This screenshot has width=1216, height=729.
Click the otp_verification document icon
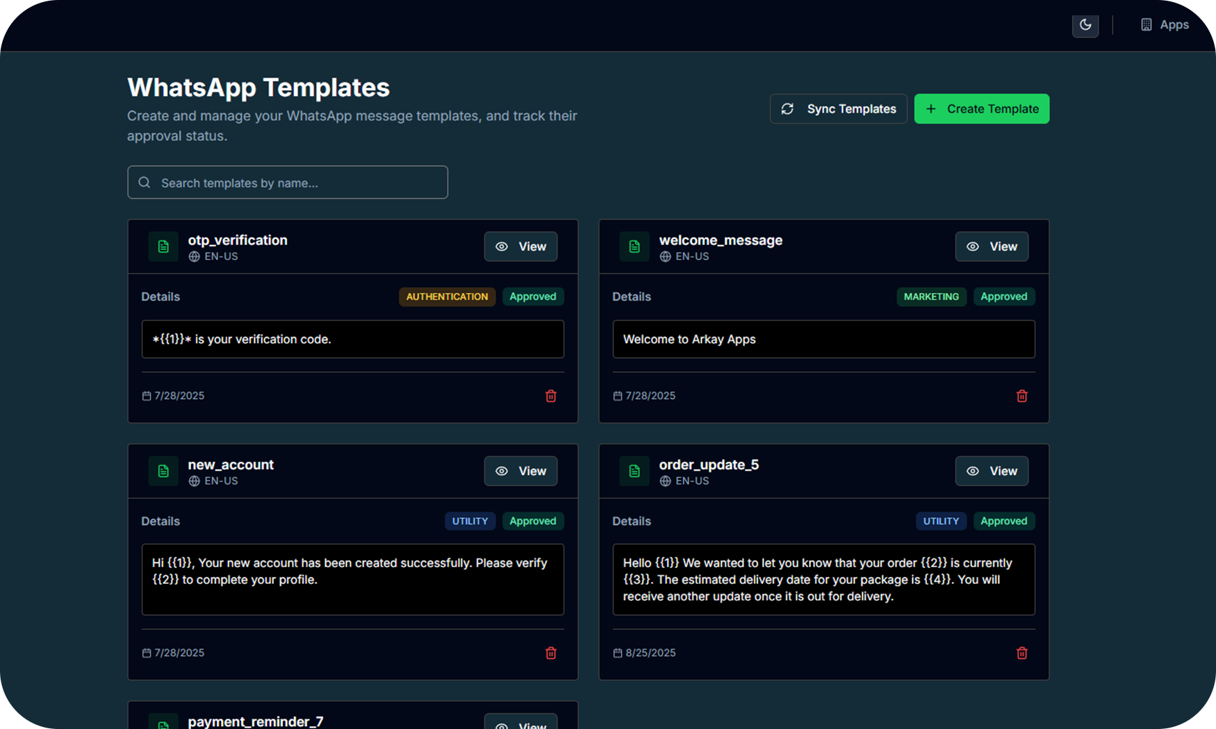click(x=163, y=246)
